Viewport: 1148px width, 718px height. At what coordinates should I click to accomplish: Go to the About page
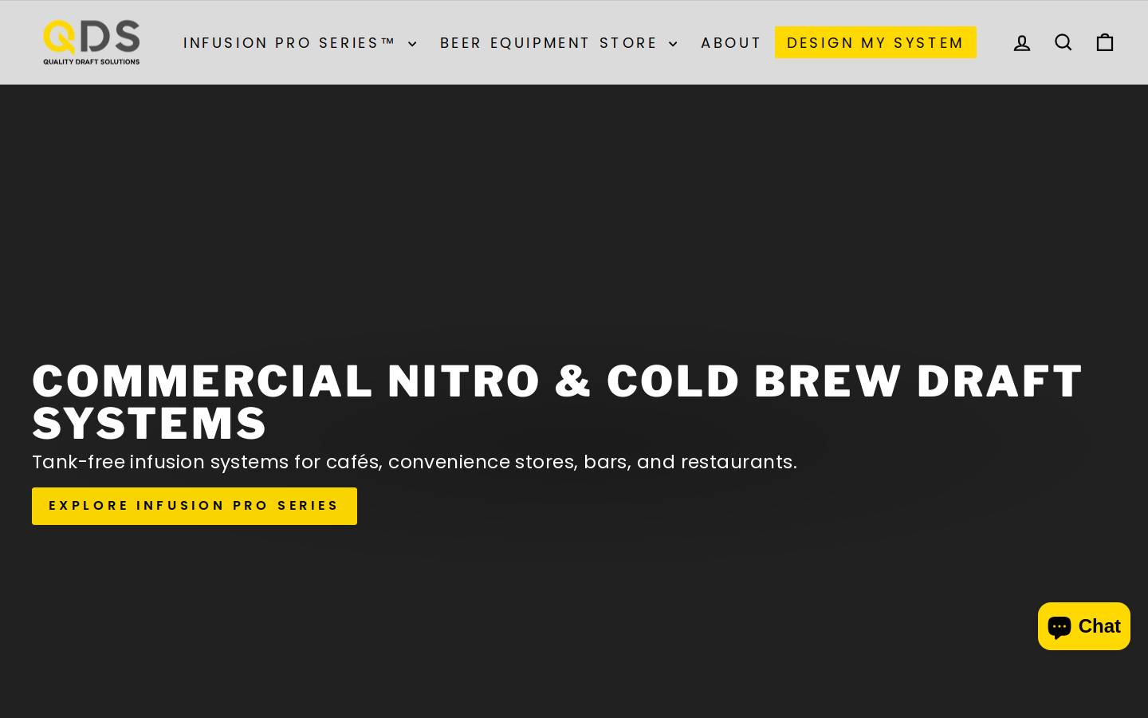[731, 43]
